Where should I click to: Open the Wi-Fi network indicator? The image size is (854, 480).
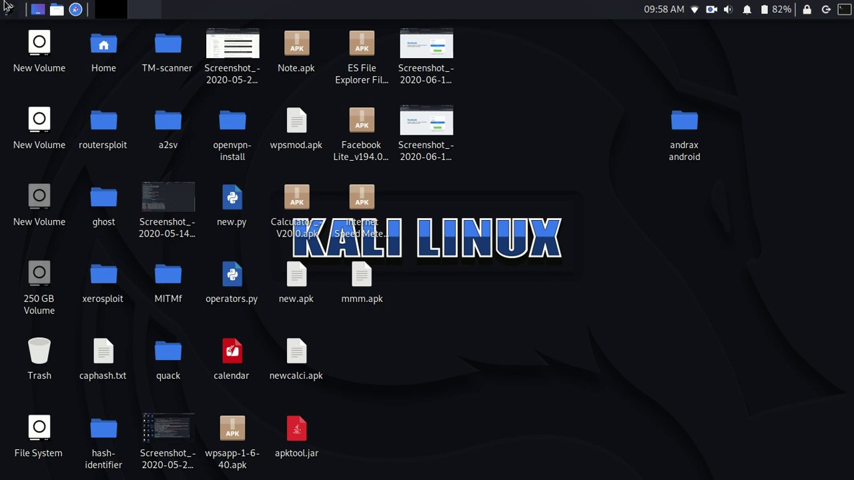695,9
